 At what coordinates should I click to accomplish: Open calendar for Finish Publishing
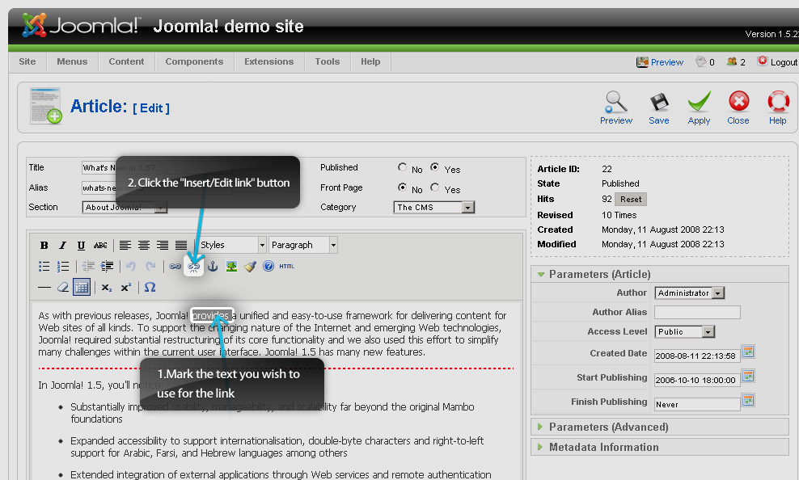pyautogui.click(x=748, y=400)
